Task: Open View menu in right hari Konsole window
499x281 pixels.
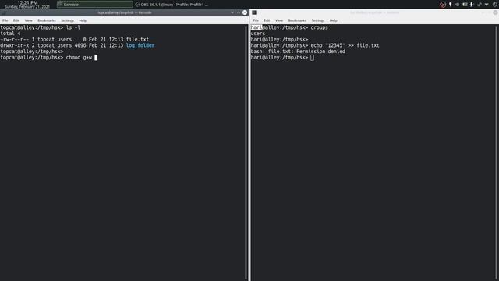Action: 279,20
